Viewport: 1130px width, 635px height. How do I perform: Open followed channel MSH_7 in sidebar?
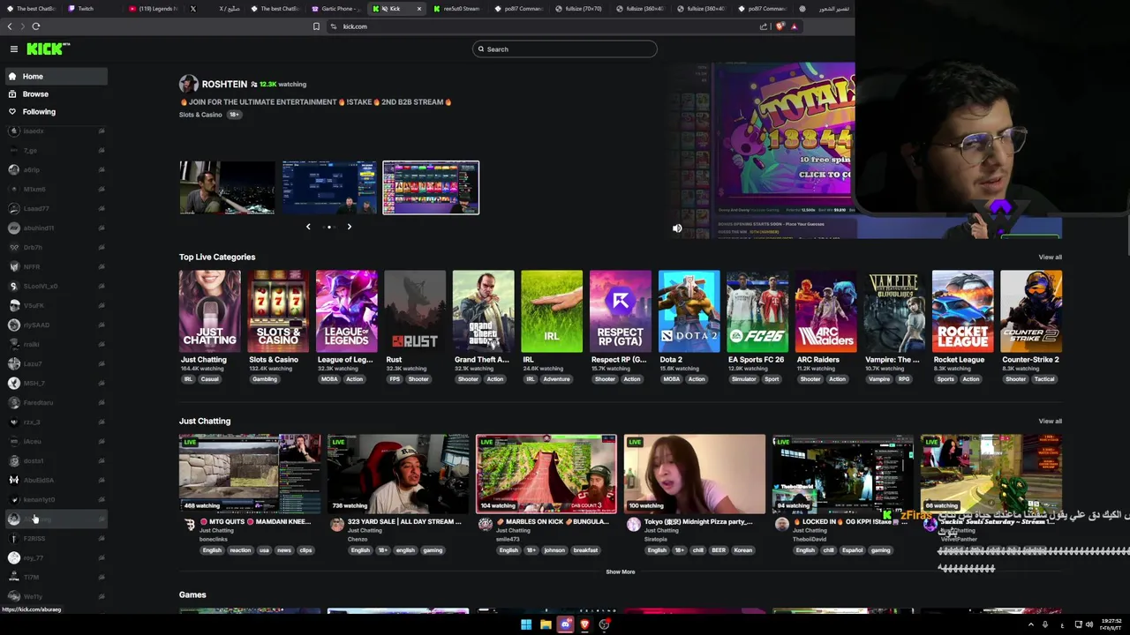(56, 383)
